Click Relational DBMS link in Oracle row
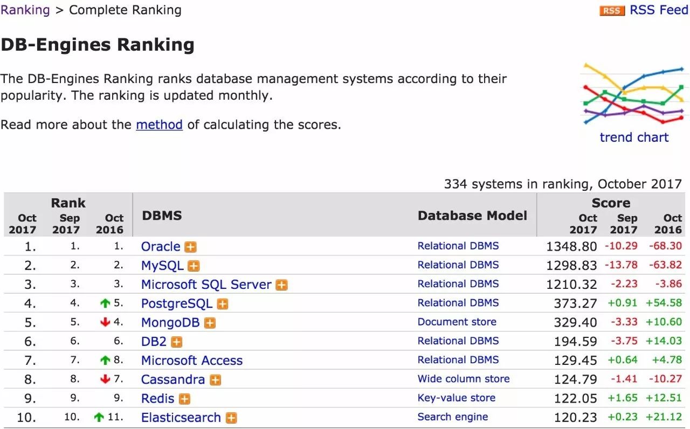This screenshot has height=429, width=690. pyautogui.click(x=458, y=246)
